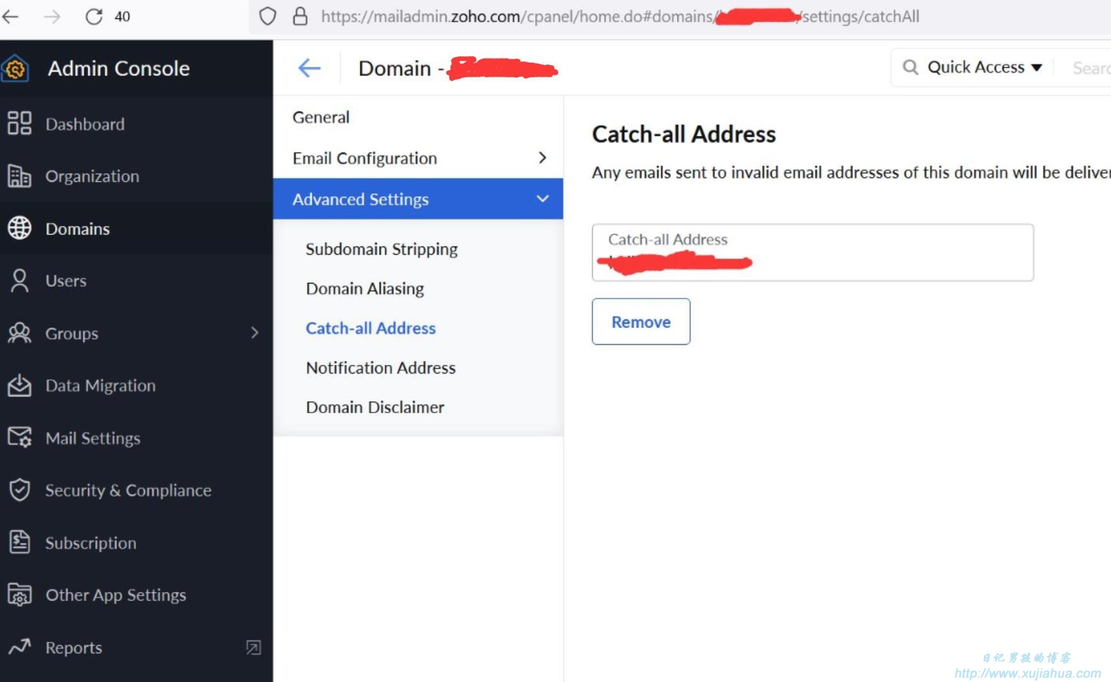
Task: Click the browser address bar URL
Action: click(620, 17)
